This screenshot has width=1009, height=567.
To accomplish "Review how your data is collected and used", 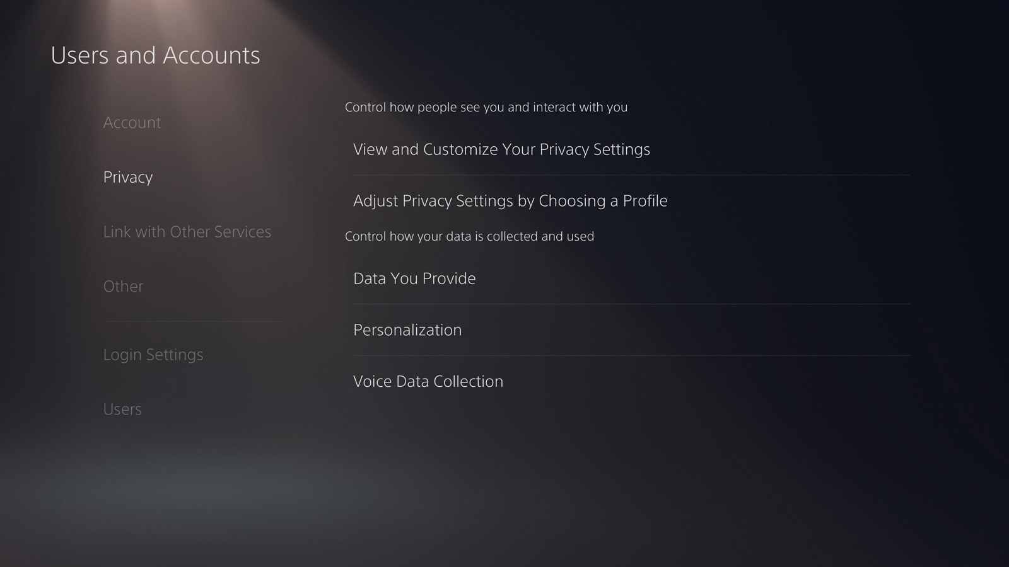I will [470, 236].
